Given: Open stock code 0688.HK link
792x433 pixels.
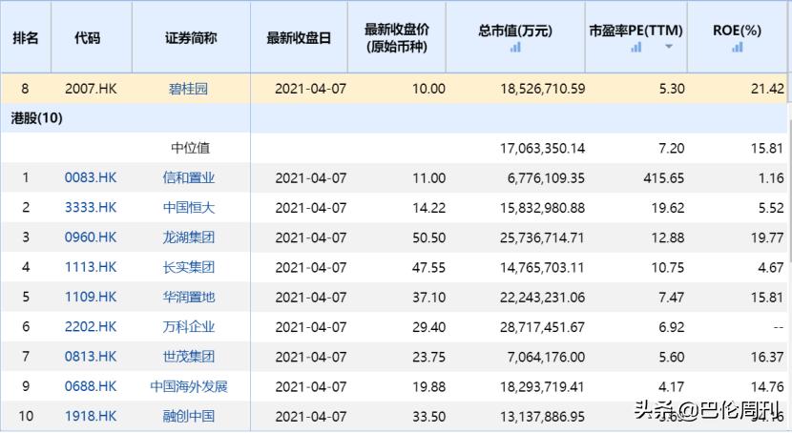Looking at the screenshot, I should pyautogui.click(x=91, y=386).
